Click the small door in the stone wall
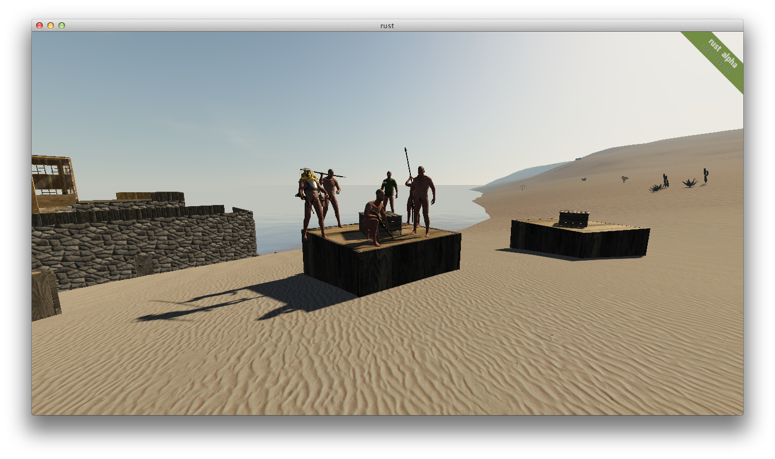775x459 pixels. coord(143,266)
